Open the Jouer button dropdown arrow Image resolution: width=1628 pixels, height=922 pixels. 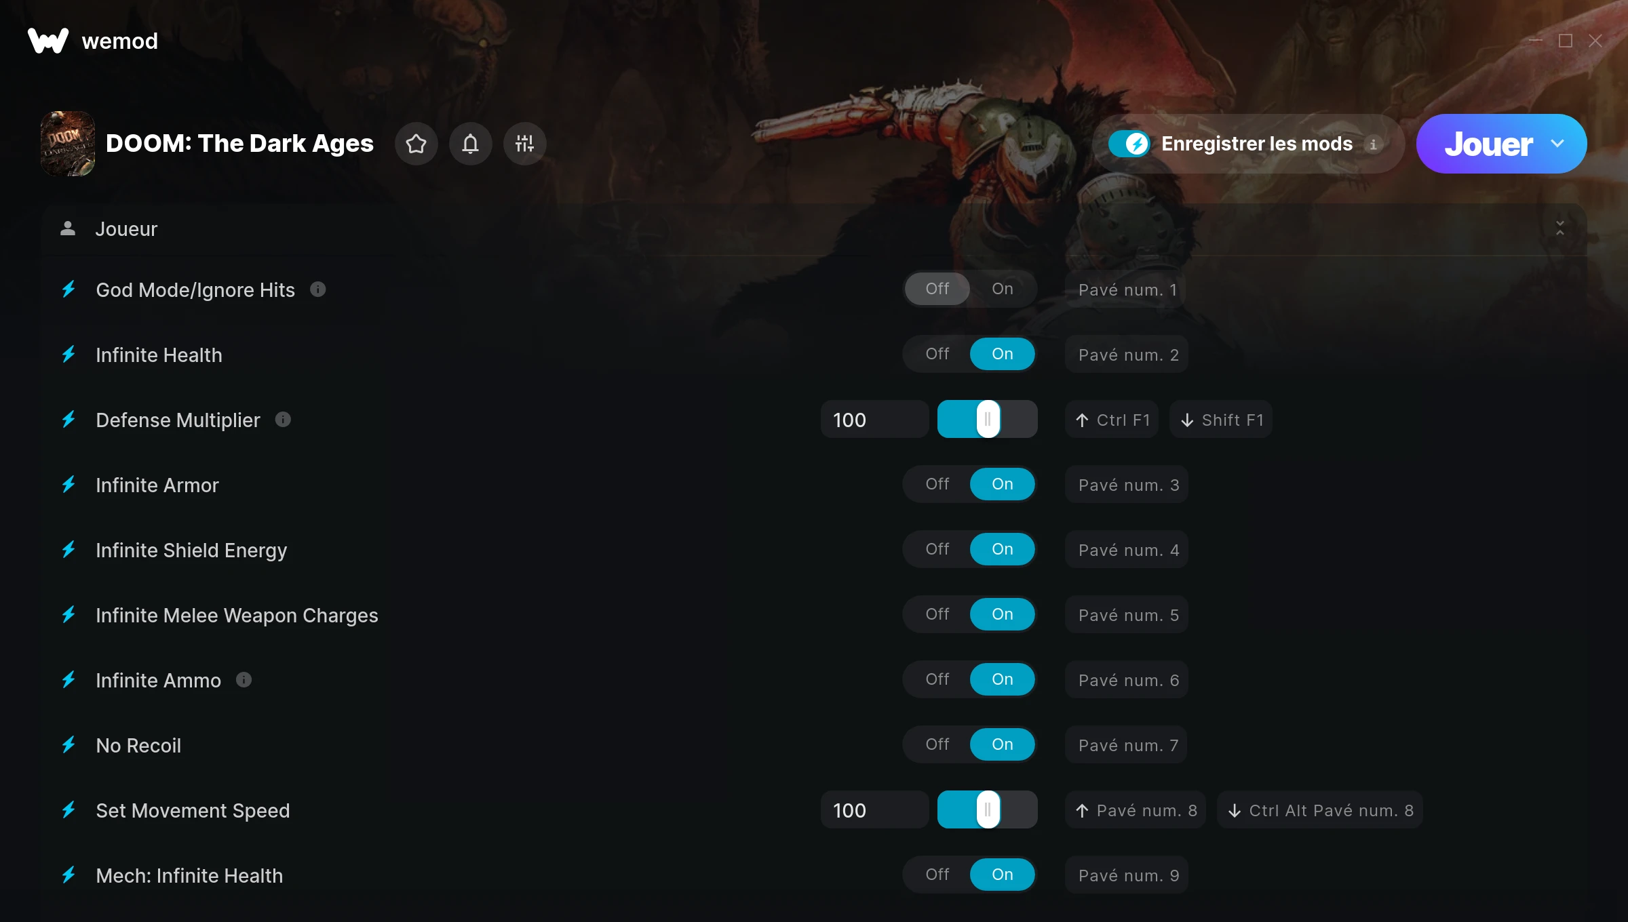(x=1557, y=144)
